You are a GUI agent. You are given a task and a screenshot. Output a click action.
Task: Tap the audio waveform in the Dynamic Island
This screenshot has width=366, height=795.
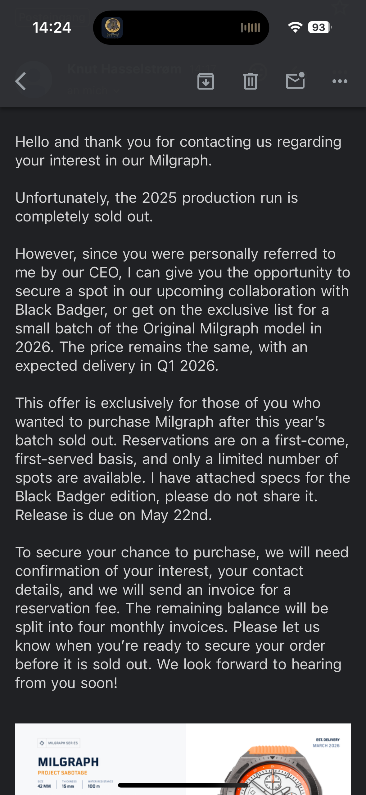click(x=250, y=28)
